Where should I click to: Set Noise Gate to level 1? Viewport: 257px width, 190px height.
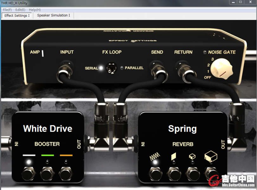[x=208, y=72]
